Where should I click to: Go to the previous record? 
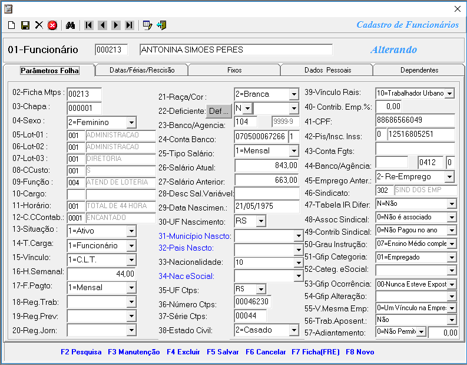102,25
